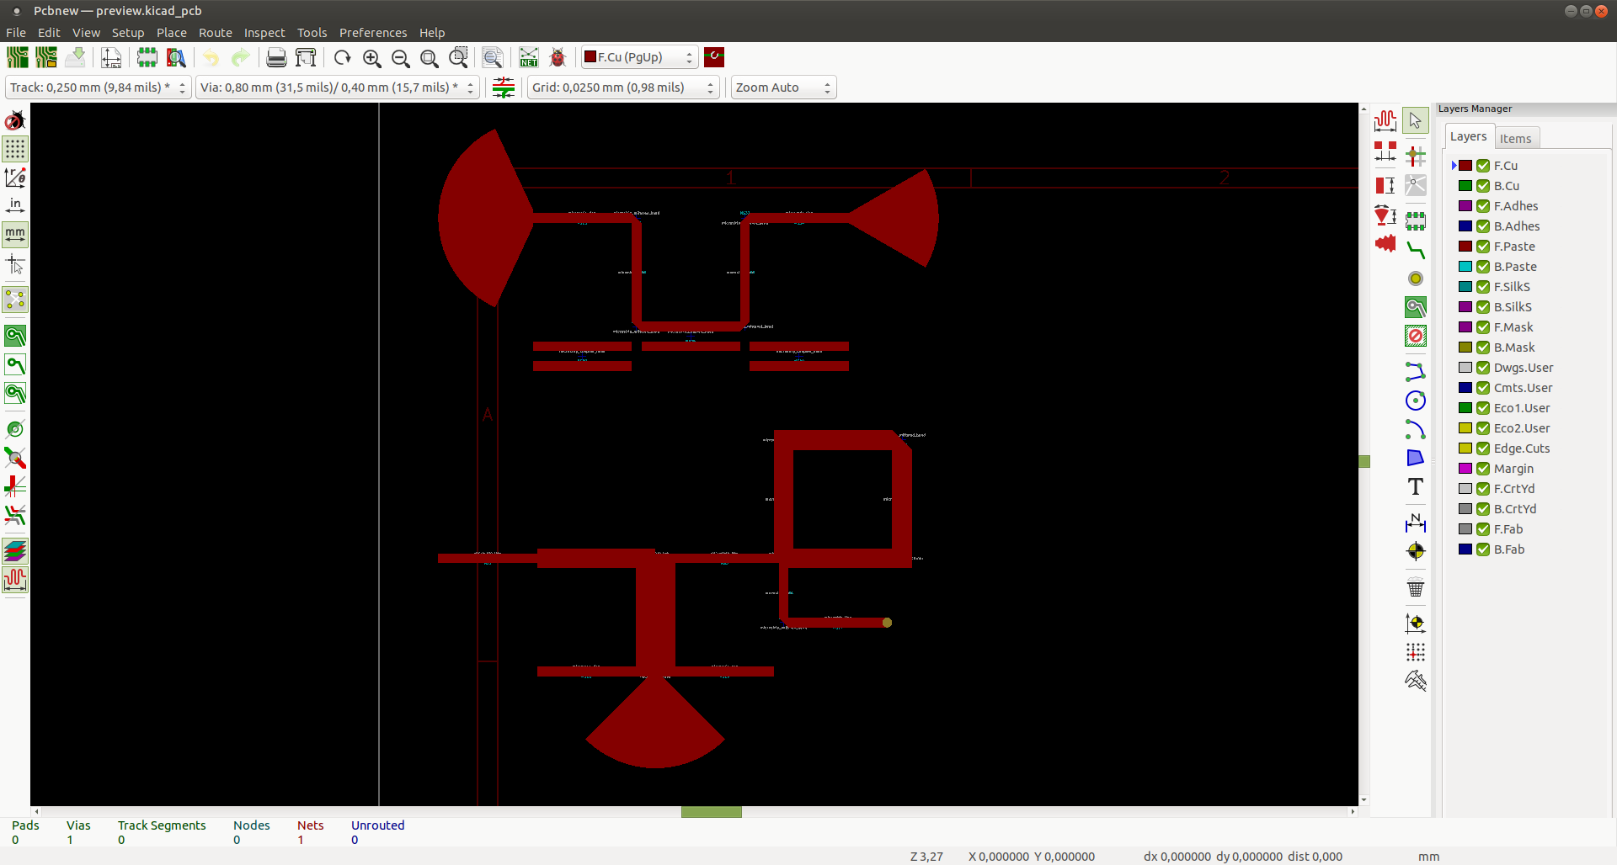Viewport: 1617px width, 865px height.
Task: Open the footprint editor icon
Action: tap(147, 58)
